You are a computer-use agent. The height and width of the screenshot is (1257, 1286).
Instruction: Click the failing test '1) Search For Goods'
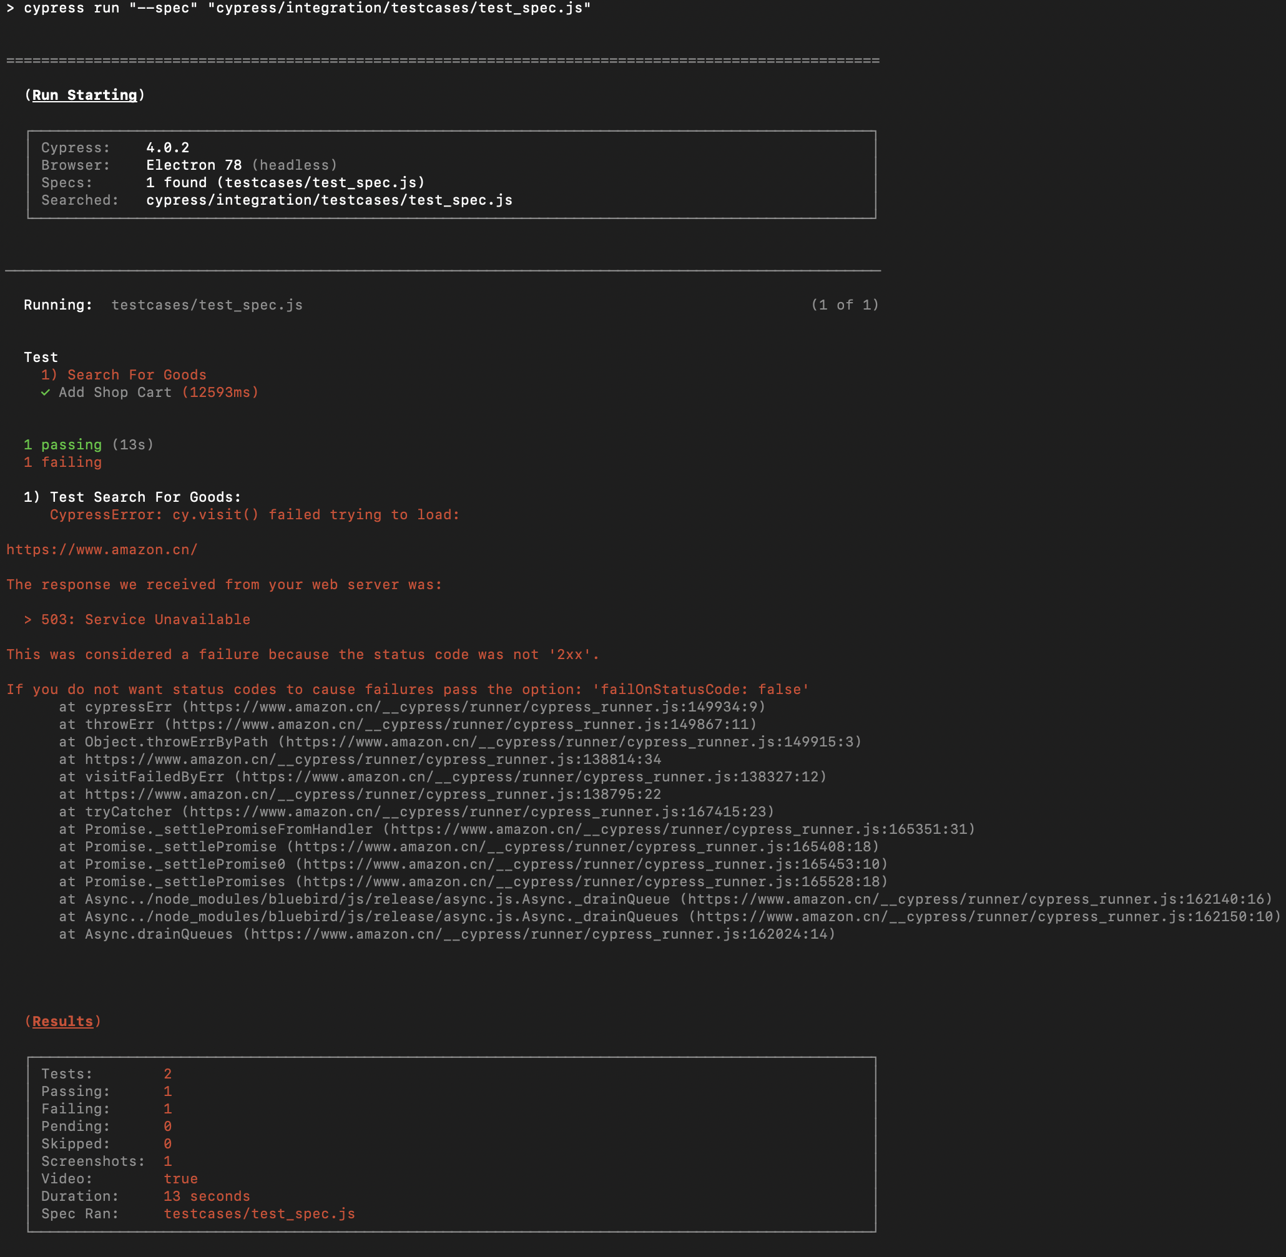tap(124, 375)
